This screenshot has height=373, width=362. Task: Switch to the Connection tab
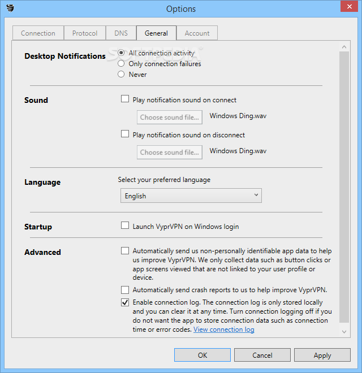(38, 33)
